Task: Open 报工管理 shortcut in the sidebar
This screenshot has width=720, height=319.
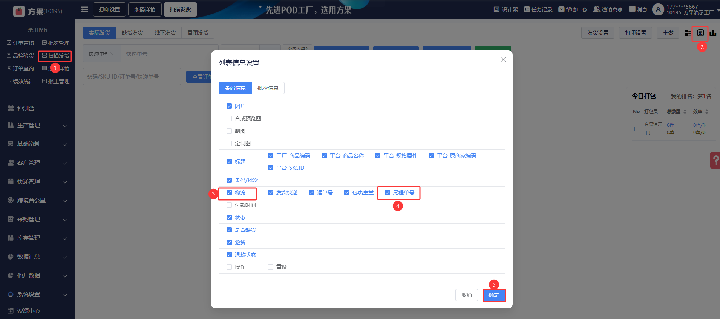Action: click(x=56, y=81)
